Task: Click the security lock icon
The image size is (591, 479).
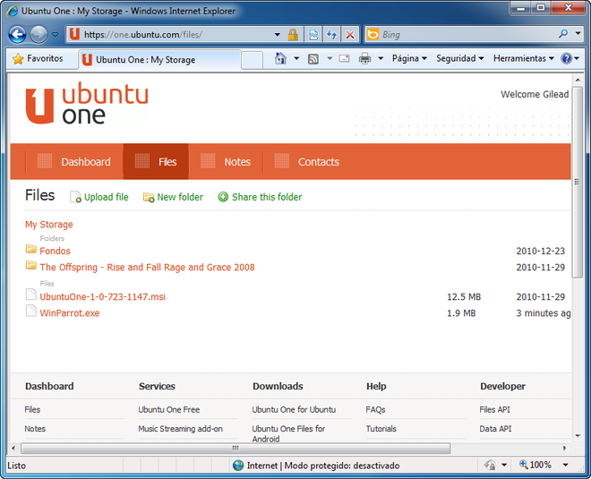Action: (x=293, y=35)
